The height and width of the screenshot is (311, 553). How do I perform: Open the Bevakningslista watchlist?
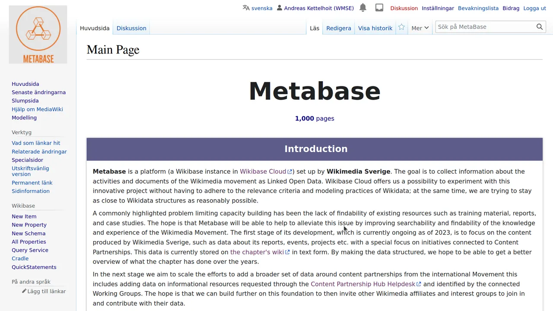click(478, 8)
